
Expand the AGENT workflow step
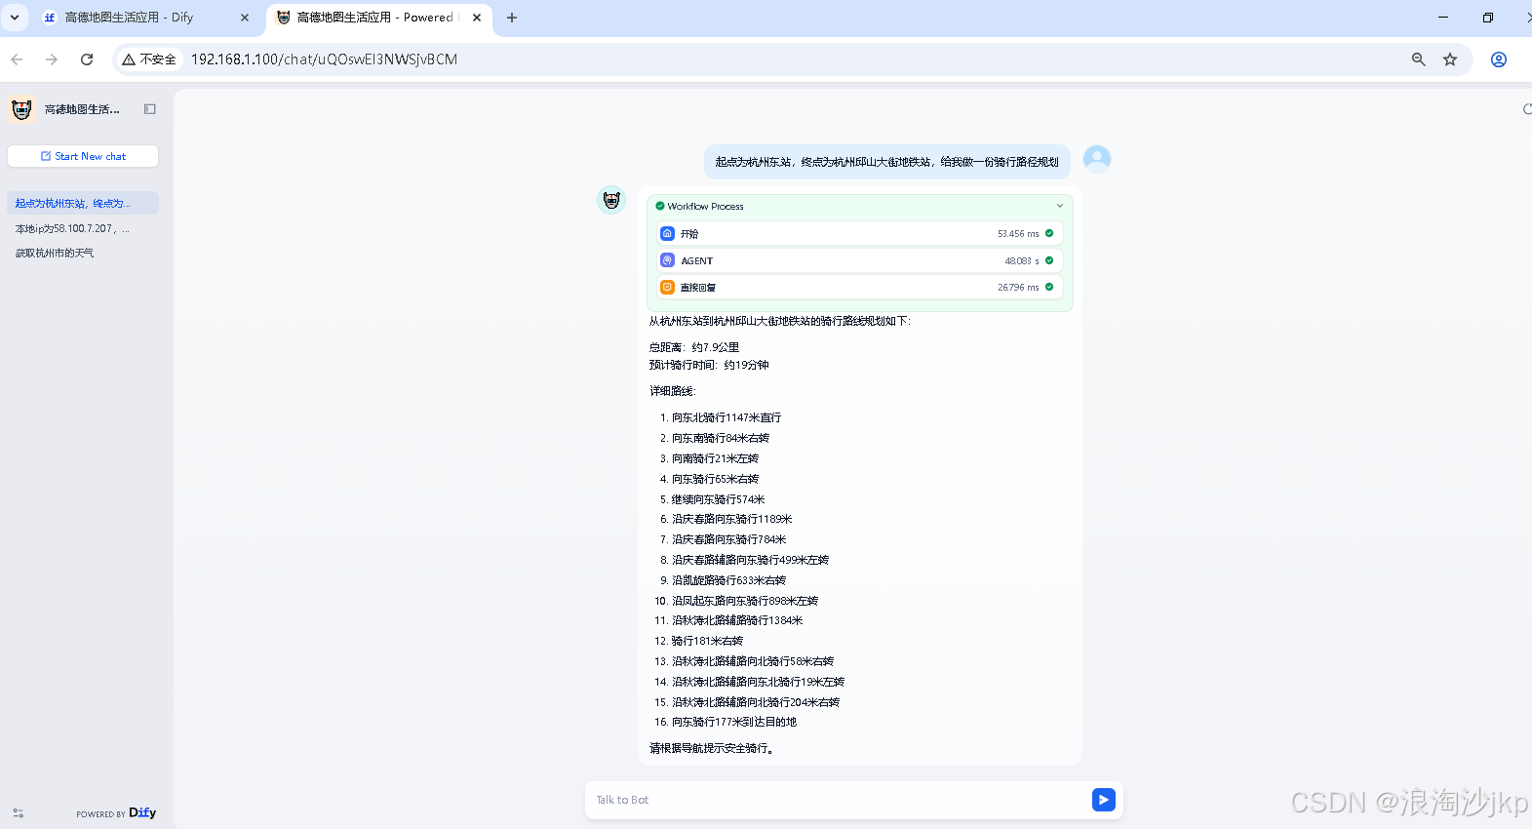tap(859, 260)
